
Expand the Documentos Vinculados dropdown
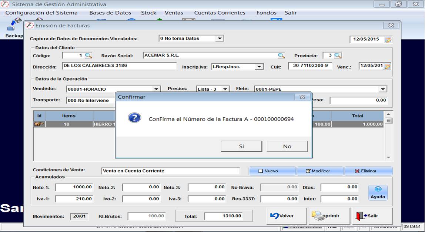(x=220, y=38)
